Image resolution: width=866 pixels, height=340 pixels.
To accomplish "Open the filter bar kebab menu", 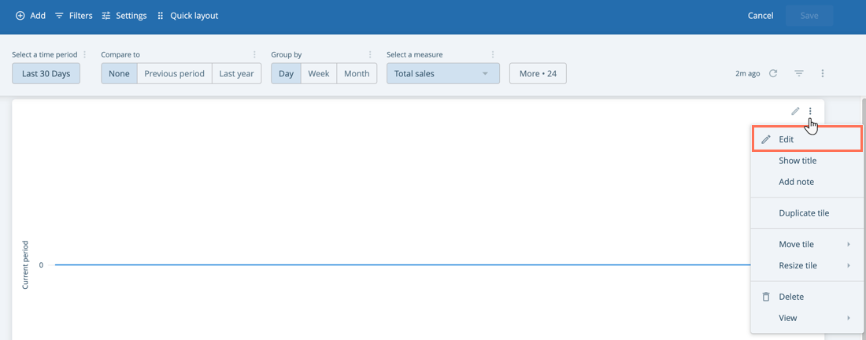I will coord(823,73).
